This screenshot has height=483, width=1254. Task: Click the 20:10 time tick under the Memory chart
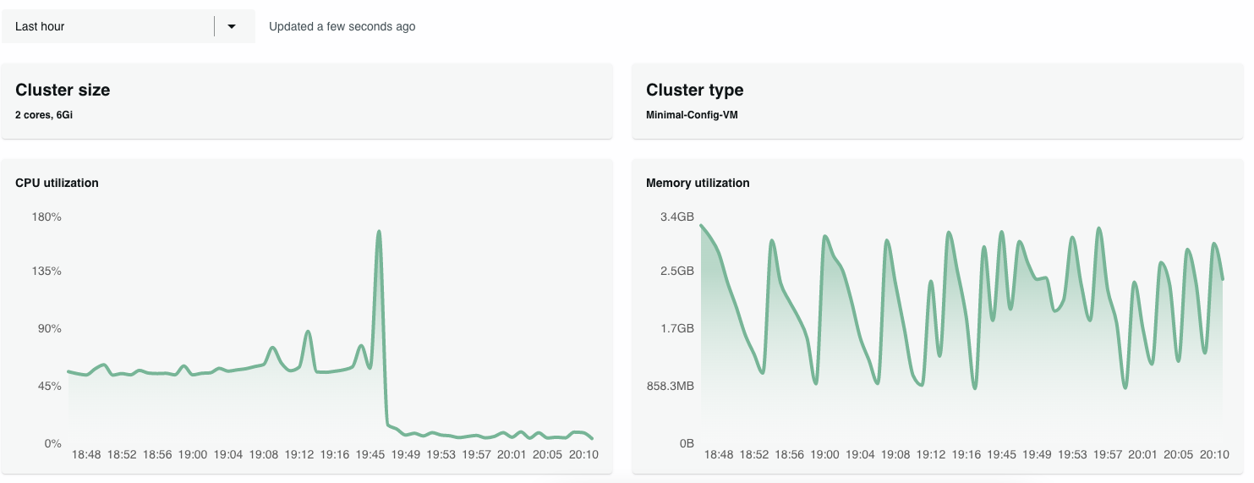(x=1213, y=454)
